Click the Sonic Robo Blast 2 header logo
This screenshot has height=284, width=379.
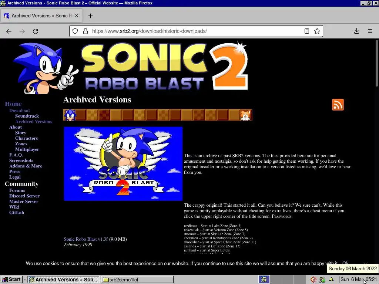click(x=131, y=67)
